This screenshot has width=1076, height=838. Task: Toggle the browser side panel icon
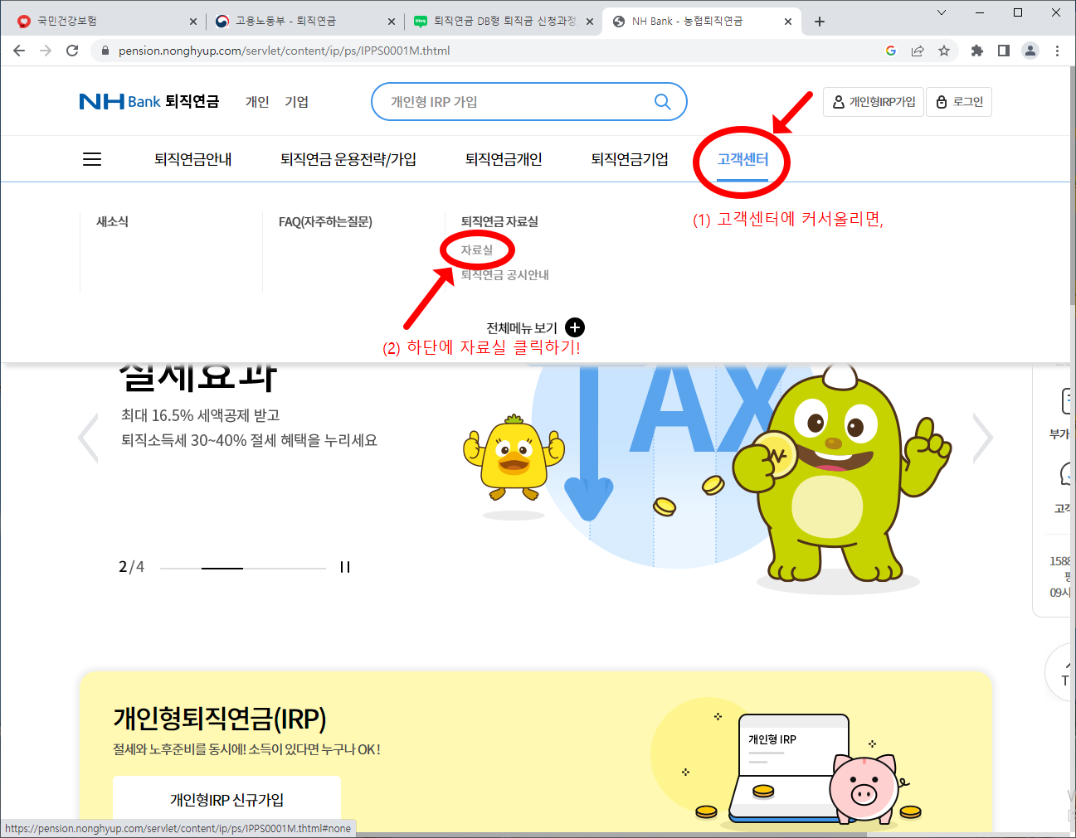pos(1004,51)
